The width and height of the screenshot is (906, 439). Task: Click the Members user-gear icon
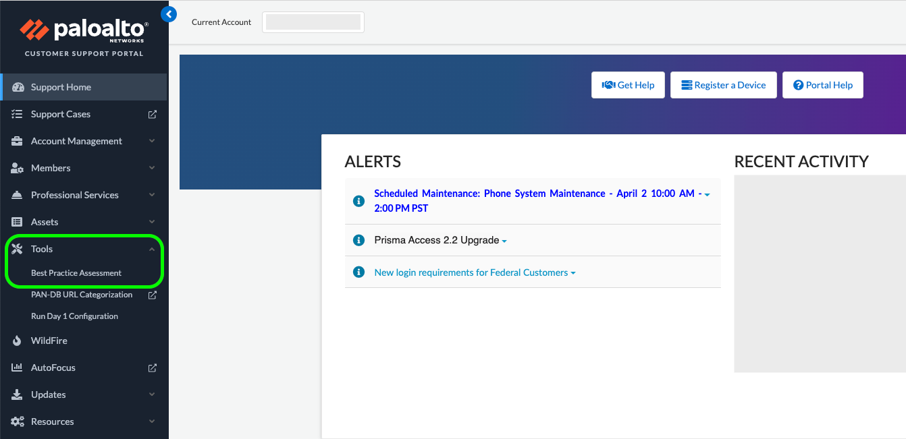tap(18, 168)
